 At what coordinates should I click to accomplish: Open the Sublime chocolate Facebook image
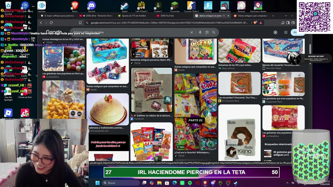[x=151, y=90]
